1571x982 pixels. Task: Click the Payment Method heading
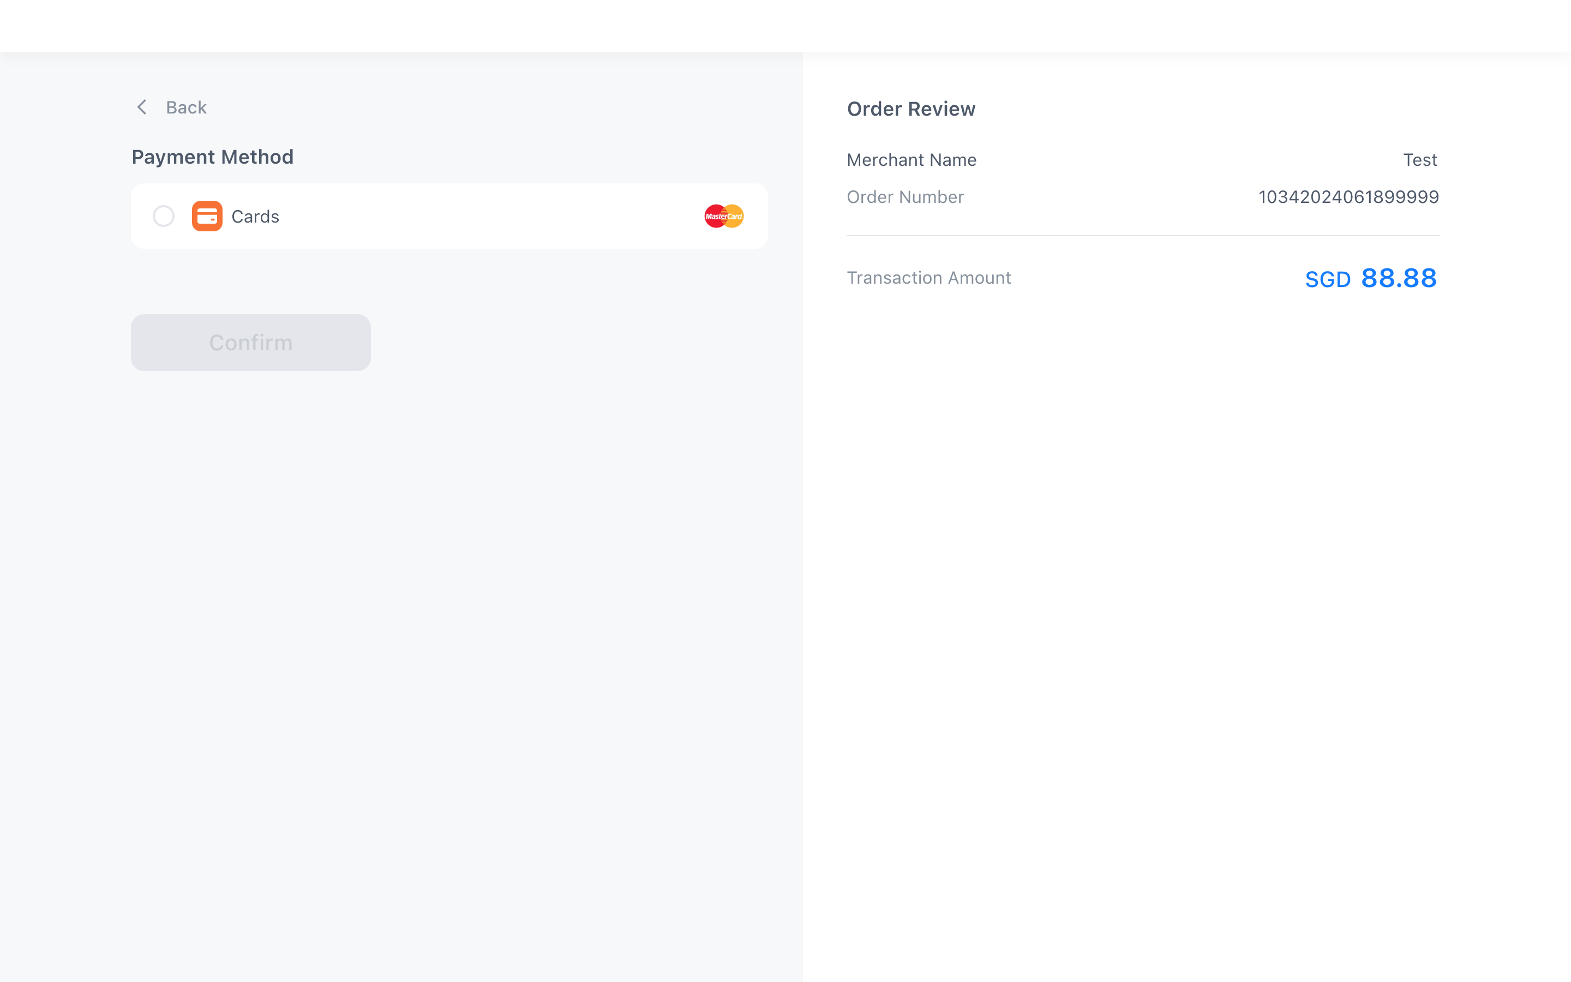pos(212,157)
